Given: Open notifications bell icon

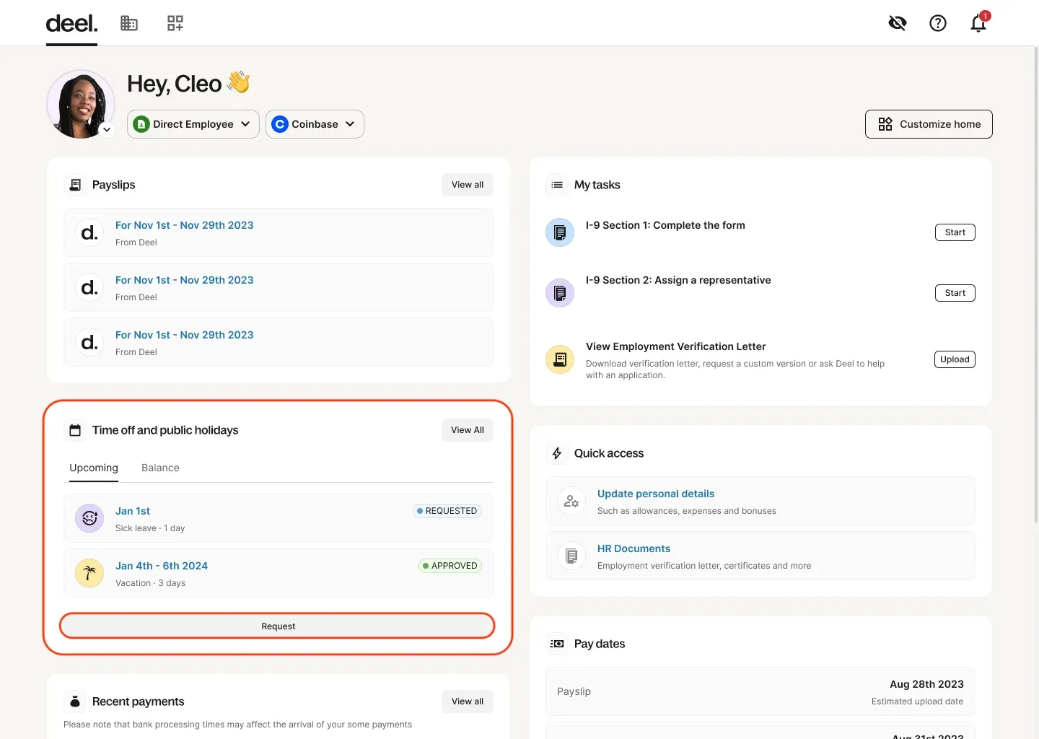Looking at the screenshot, I should [x=978, y=23].
